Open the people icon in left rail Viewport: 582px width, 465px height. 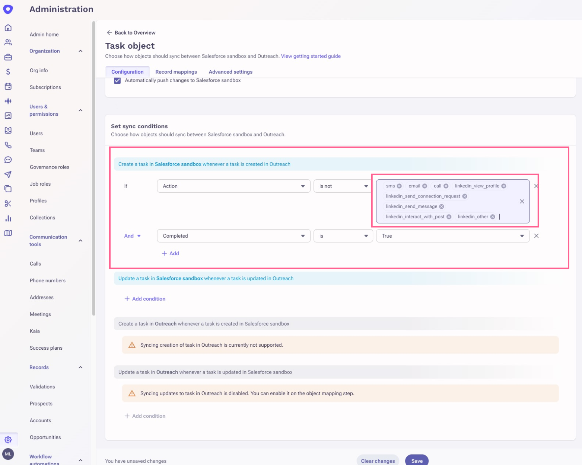point(8,42)
